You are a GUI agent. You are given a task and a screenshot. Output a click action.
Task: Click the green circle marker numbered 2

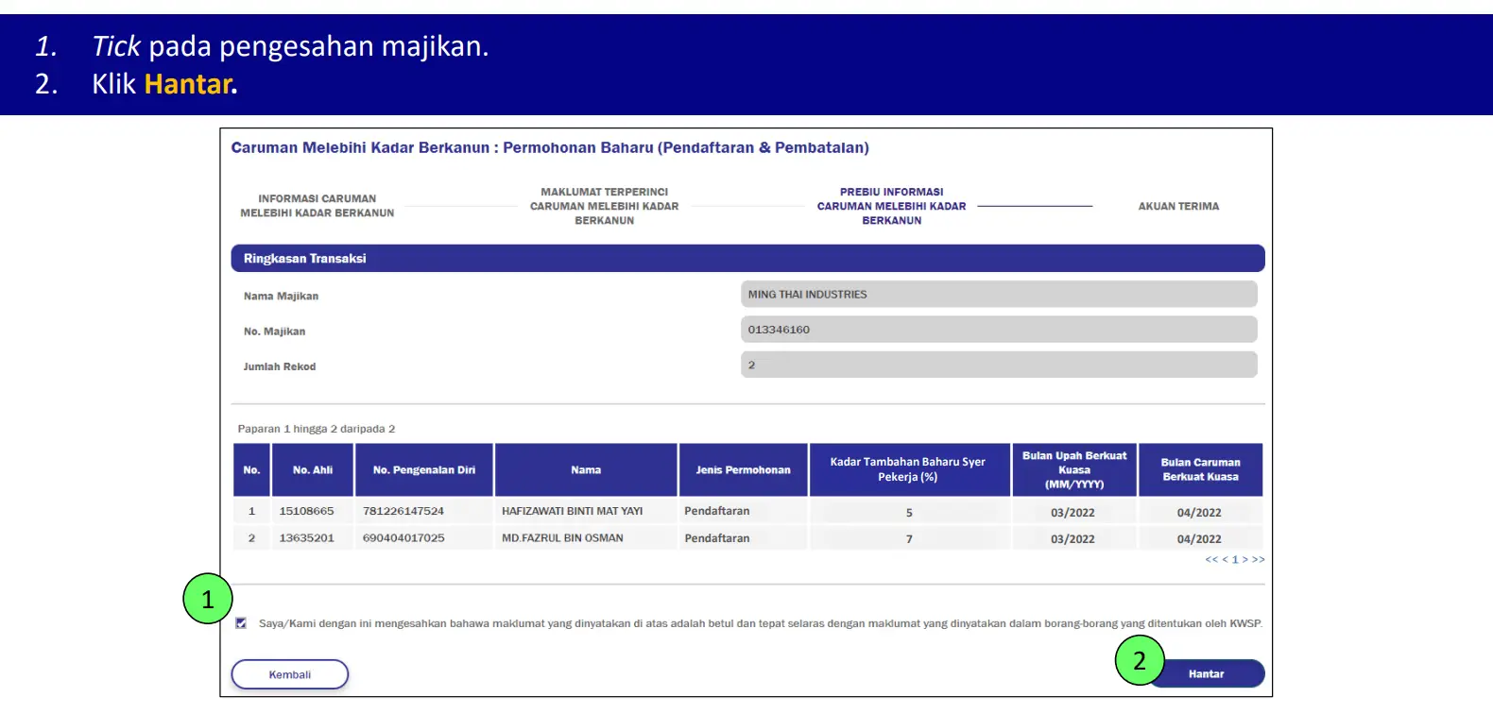[x=1140, y=660]
